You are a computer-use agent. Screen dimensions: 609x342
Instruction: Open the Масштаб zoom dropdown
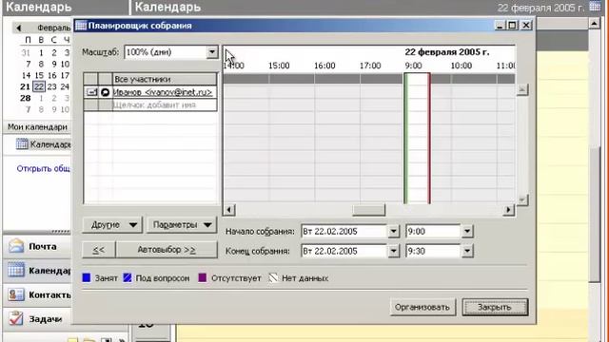(x=212, y=52)
